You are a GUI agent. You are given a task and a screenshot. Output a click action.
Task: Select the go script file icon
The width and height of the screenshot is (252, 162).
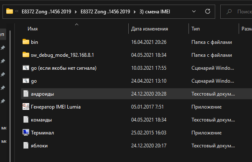[26, 81]
